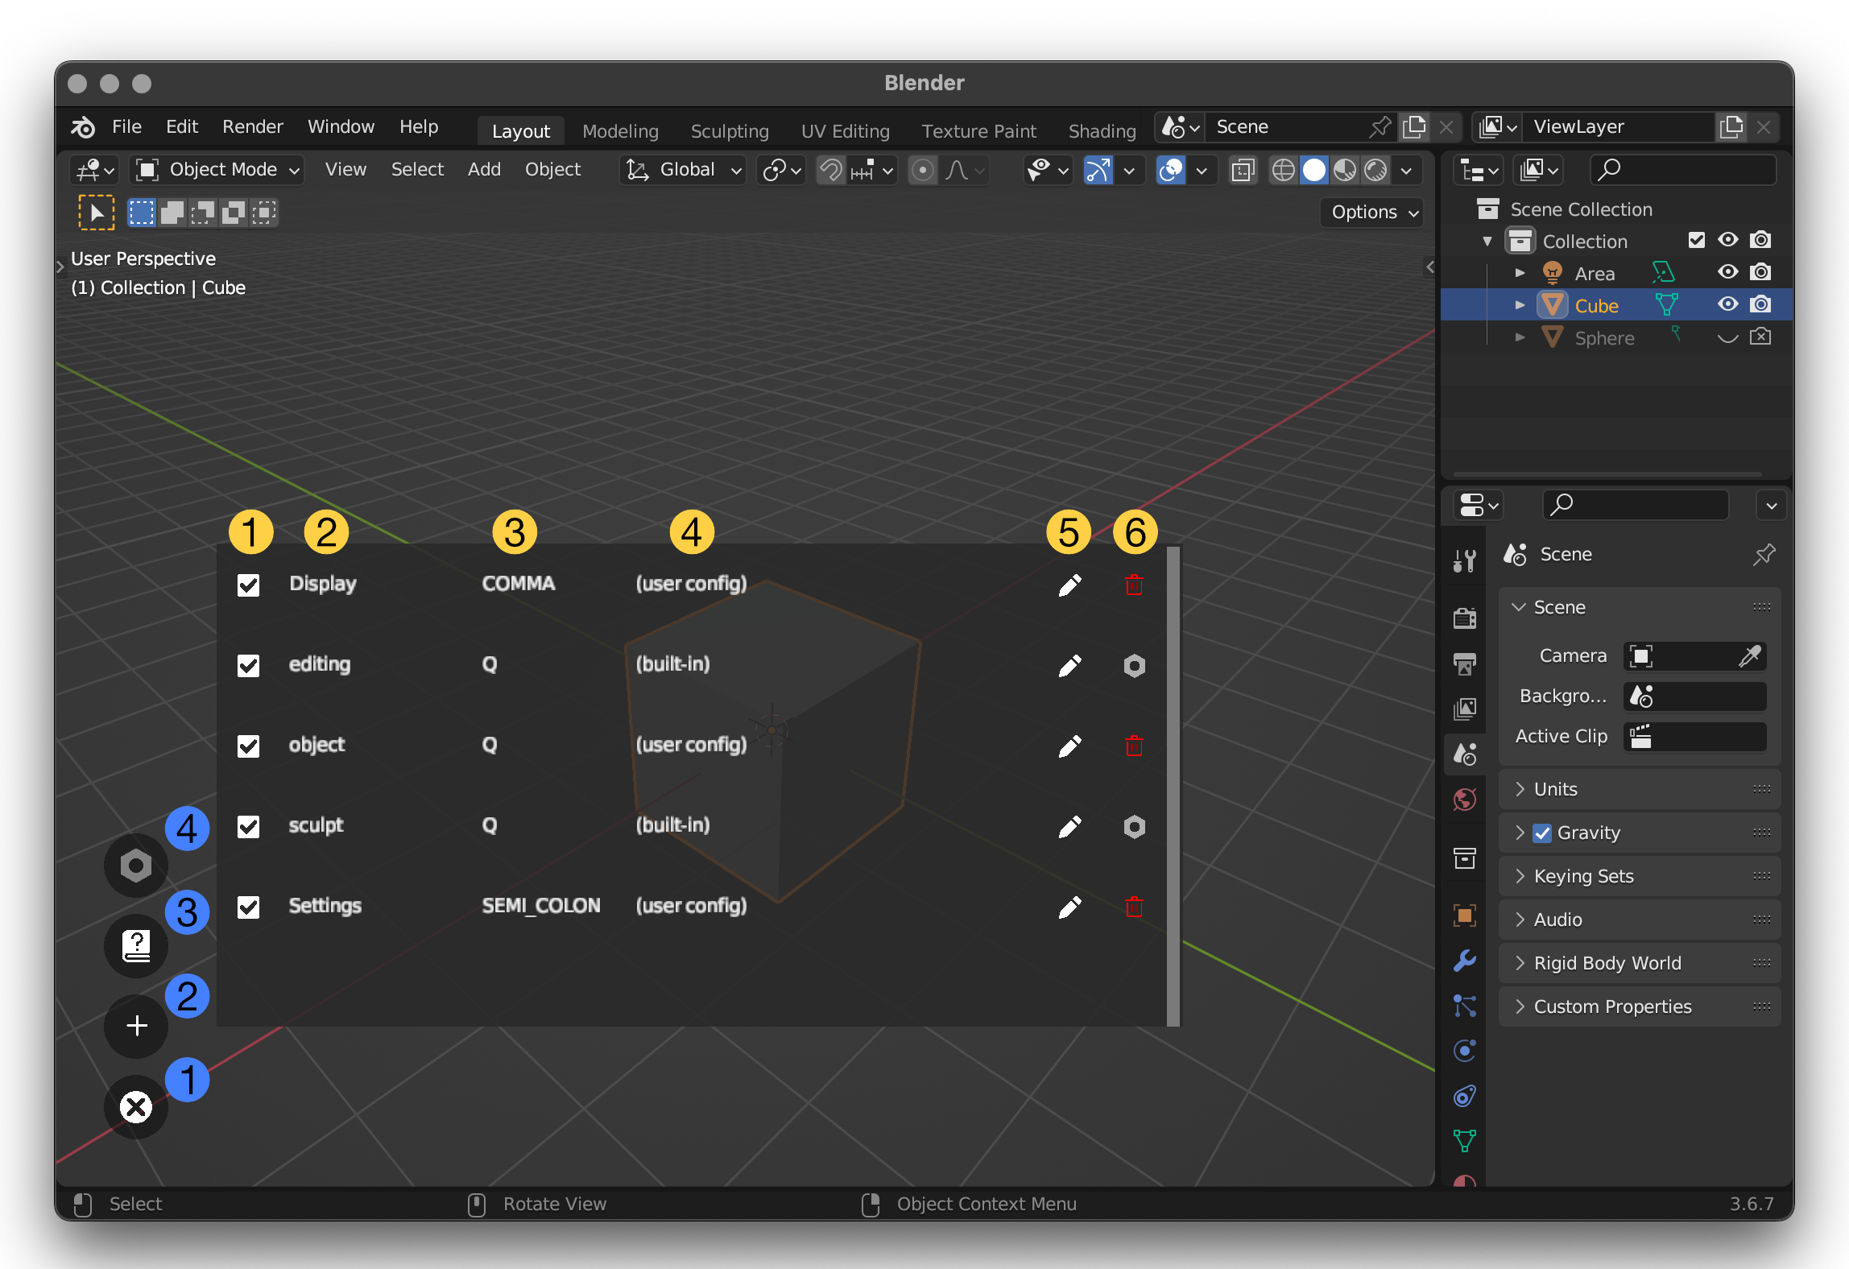Click the round hexagon settings button
1849x1269 pixels.
click(x=136, y=866)
